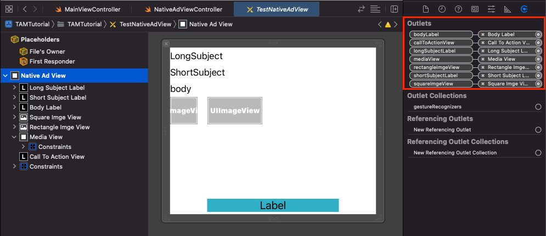Click the swap editor arrows icon

[362, 9]
